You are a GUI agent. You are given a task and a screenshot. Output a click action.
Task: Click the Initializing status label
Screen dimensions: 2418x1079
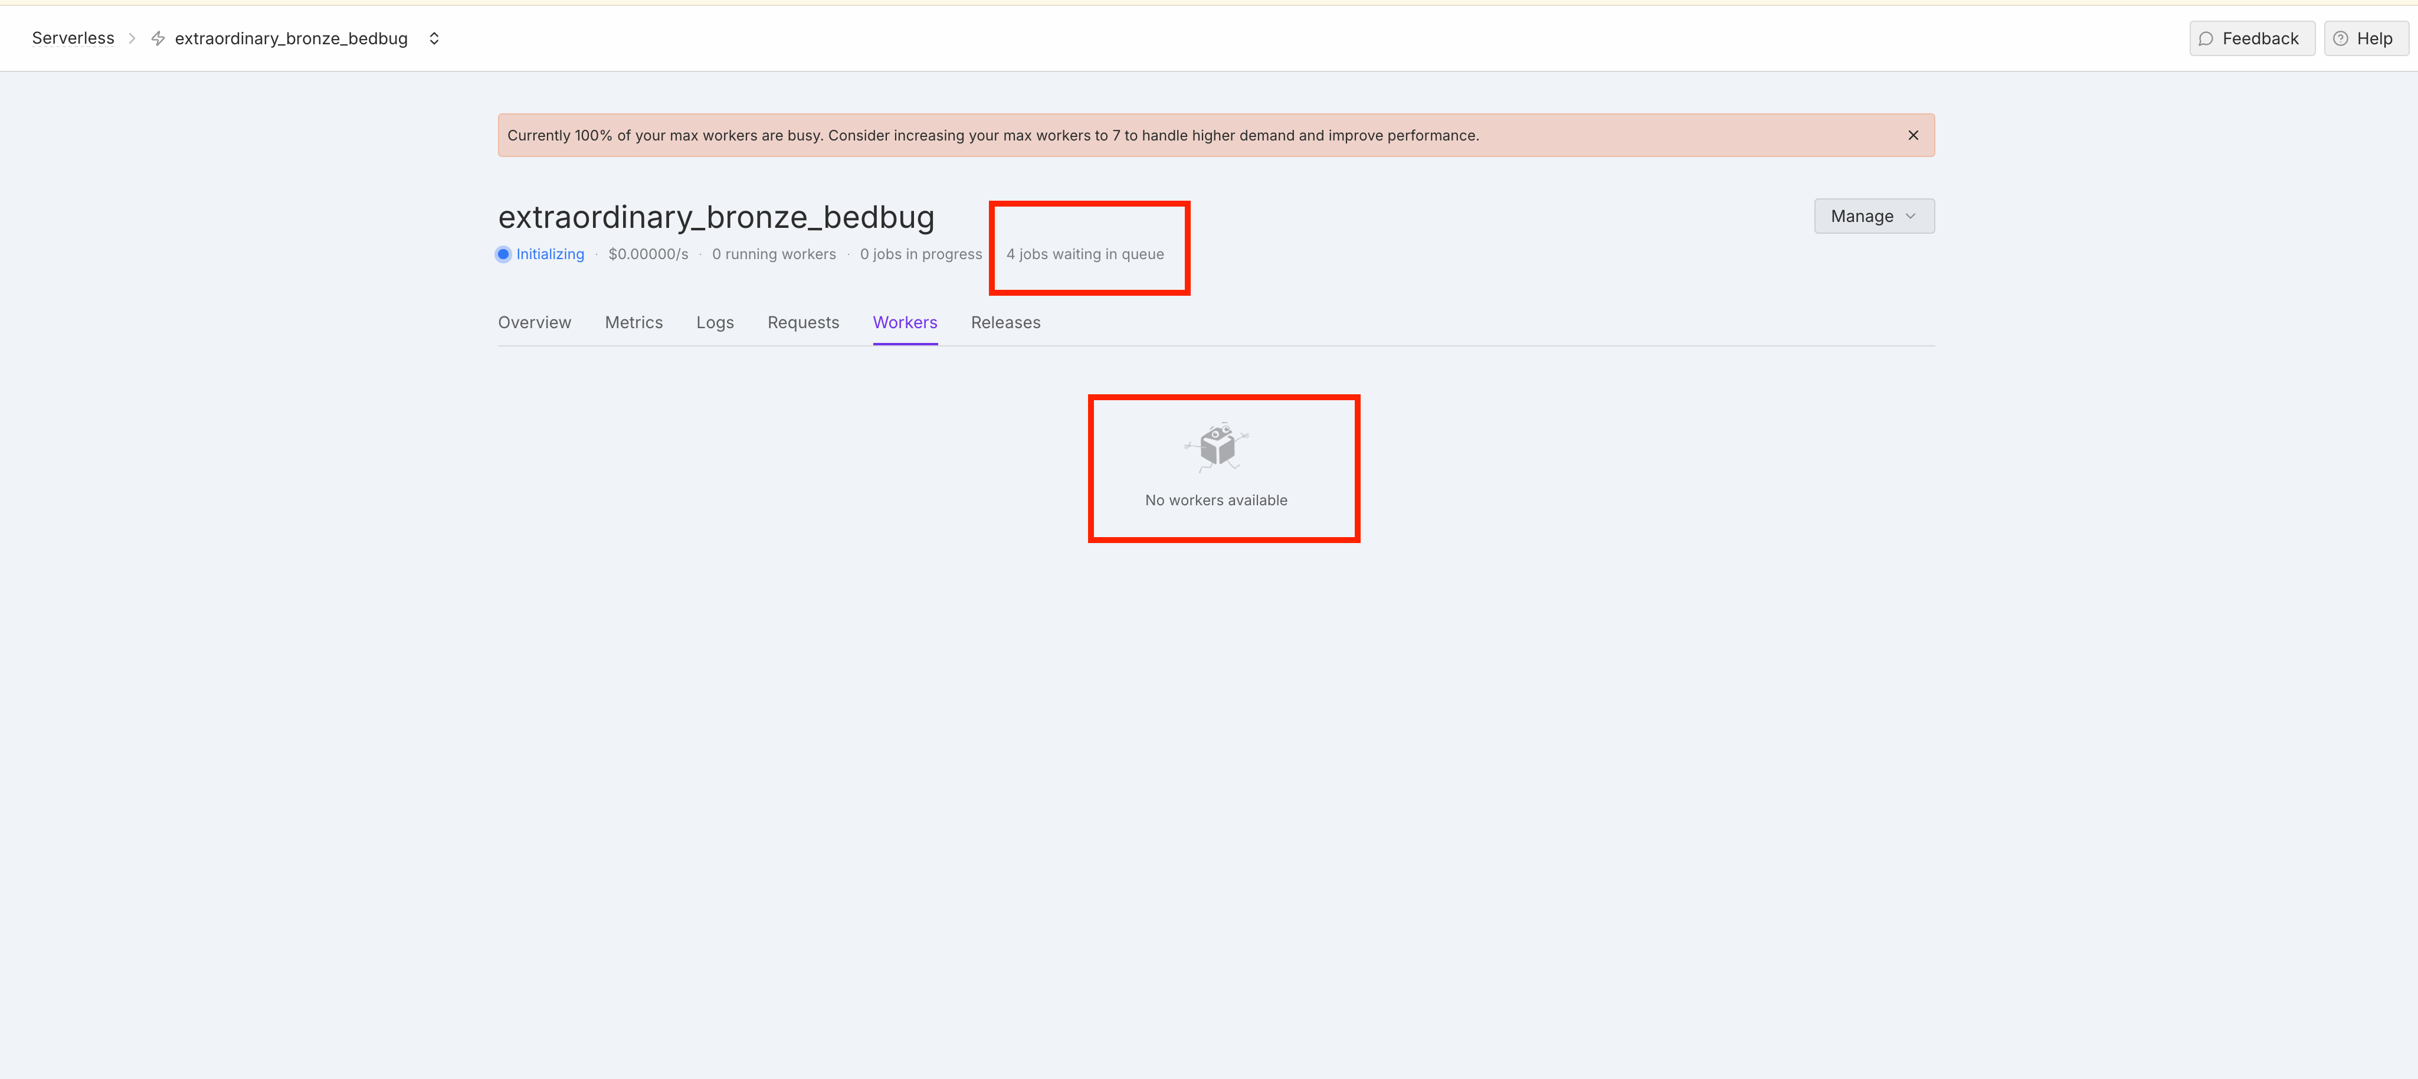point(550,254)
